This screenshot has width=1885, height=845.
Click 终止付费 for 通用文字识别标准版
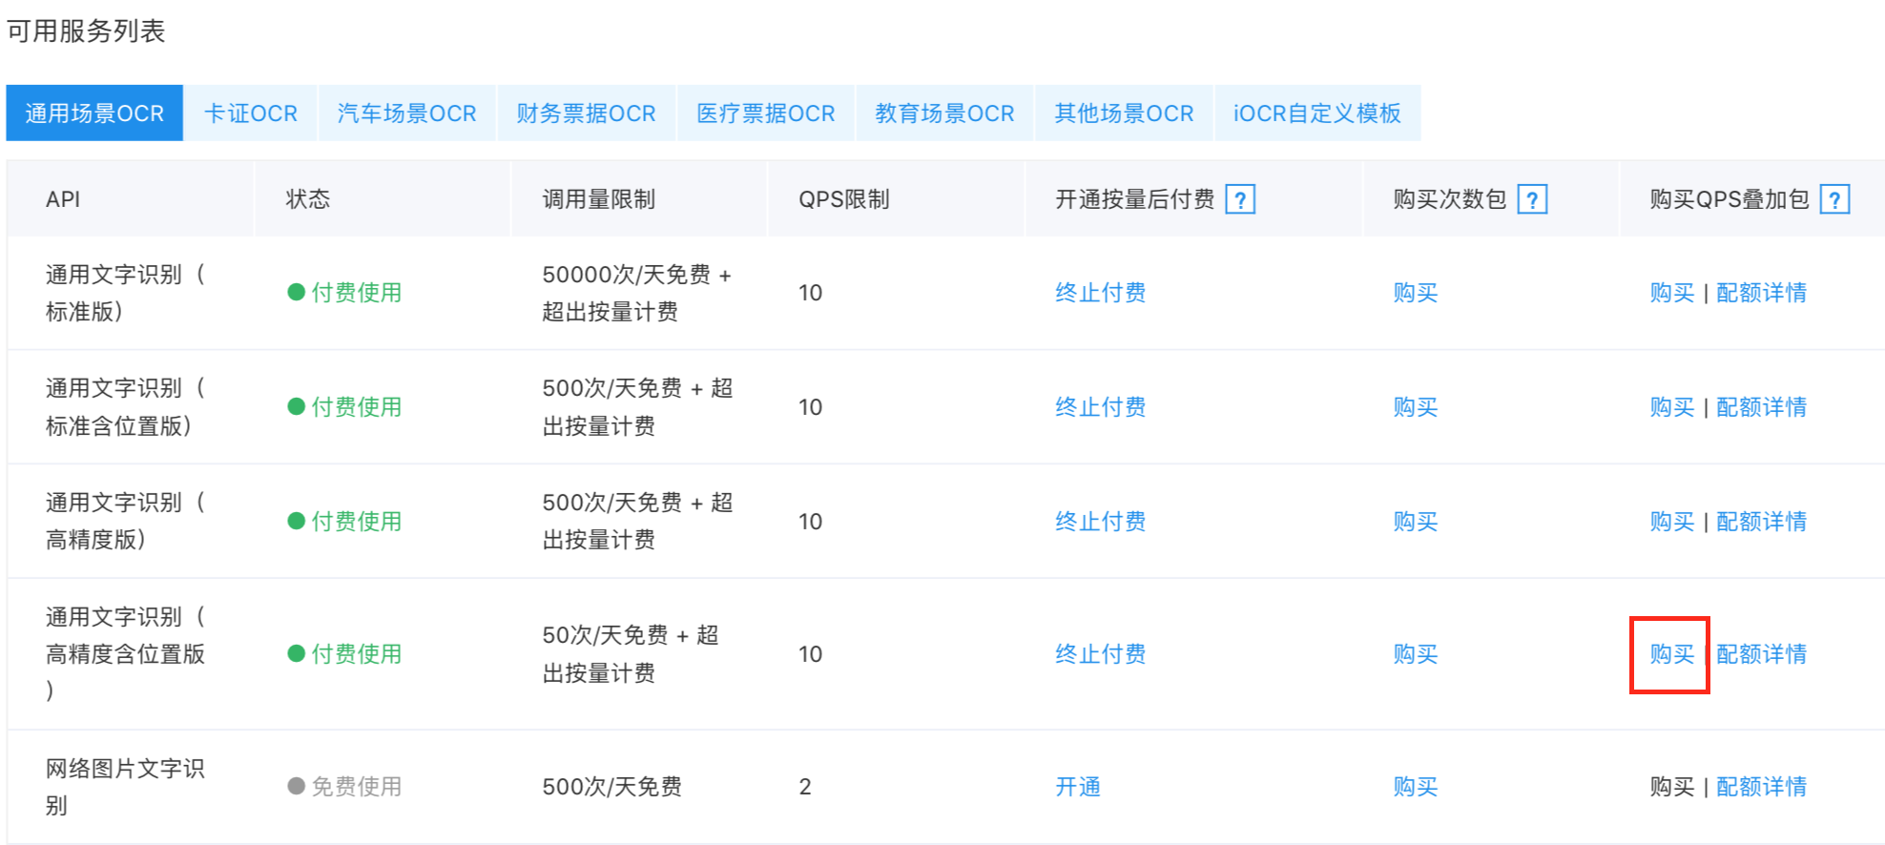tap(1101, 293)
